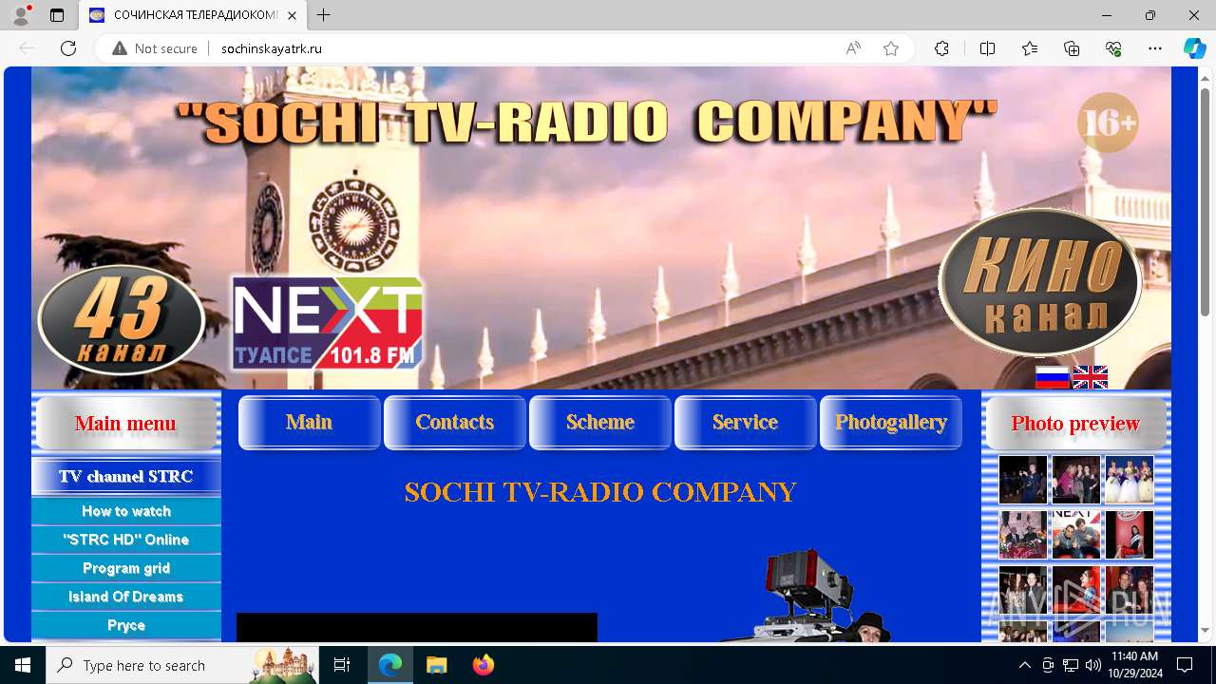Click Microsoft Edge taskbar icon

click(390, 665)
